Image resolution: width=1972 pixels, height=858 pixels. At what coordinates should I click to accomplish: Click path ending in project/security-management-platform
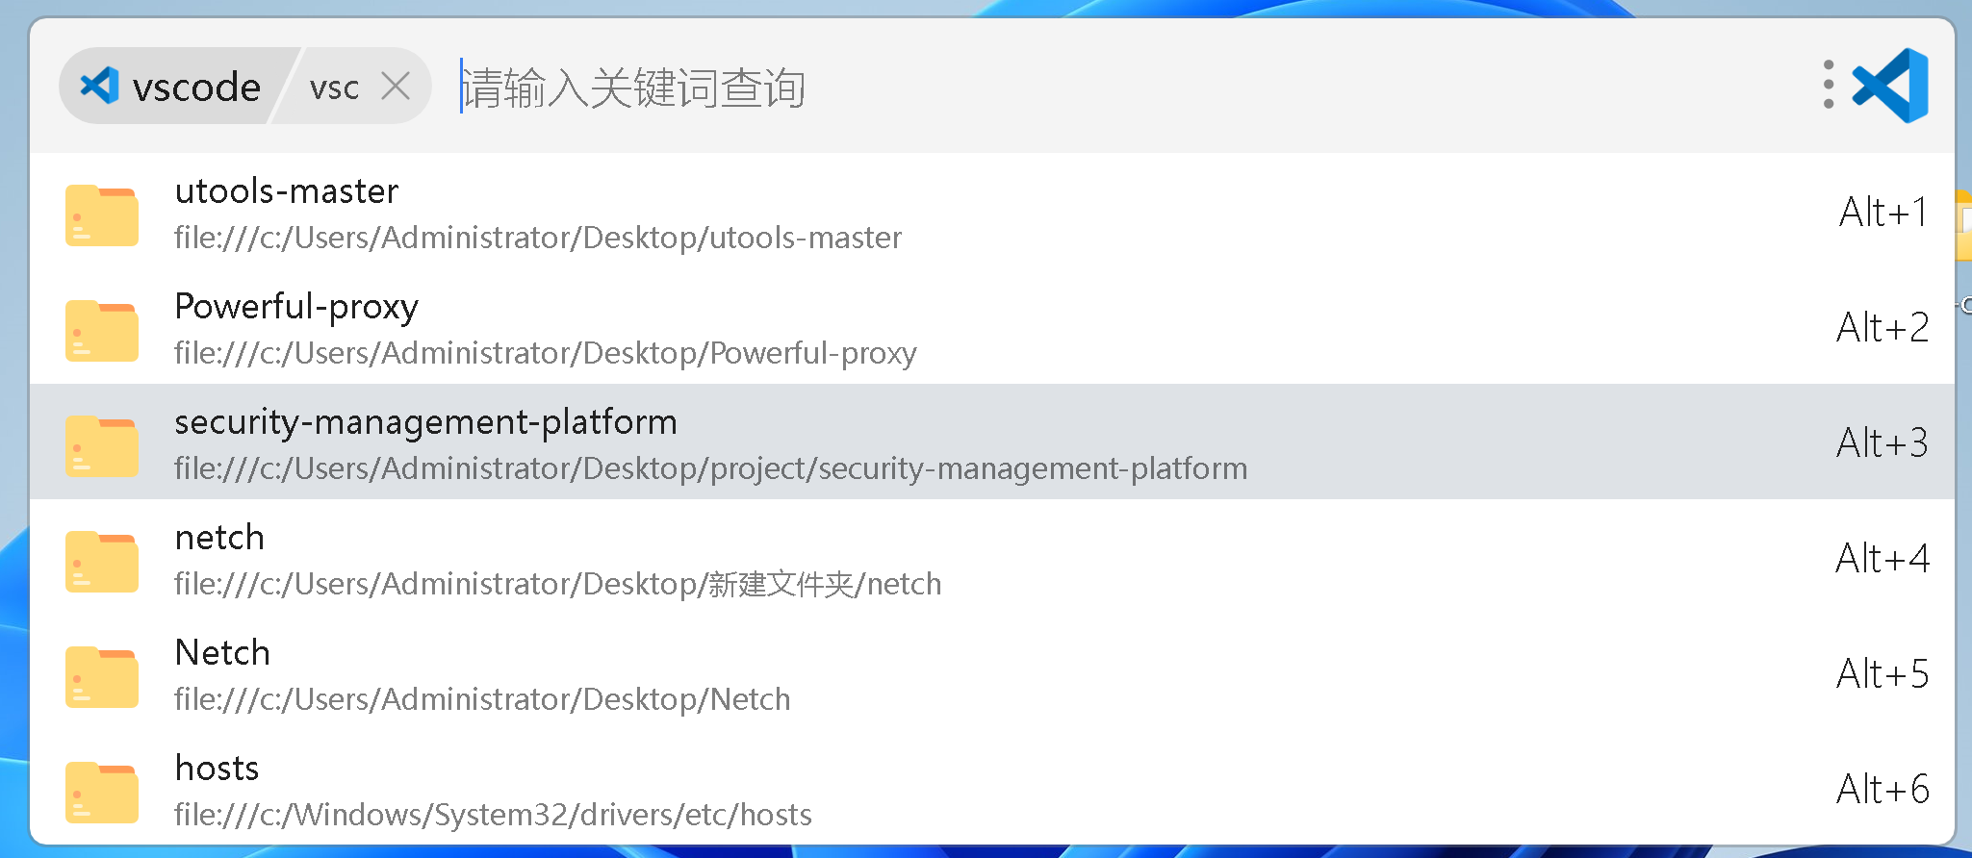(711, 469)
